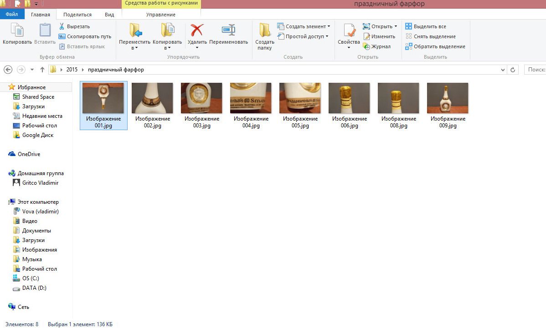Click the refresh button beside address bar
546x328 pixels.
[x=513, y=70]
